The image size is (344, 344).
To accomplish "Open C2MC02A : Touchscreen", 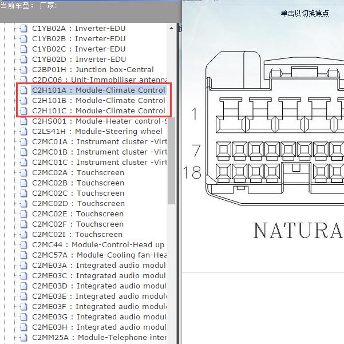I will tap(78, 173).
